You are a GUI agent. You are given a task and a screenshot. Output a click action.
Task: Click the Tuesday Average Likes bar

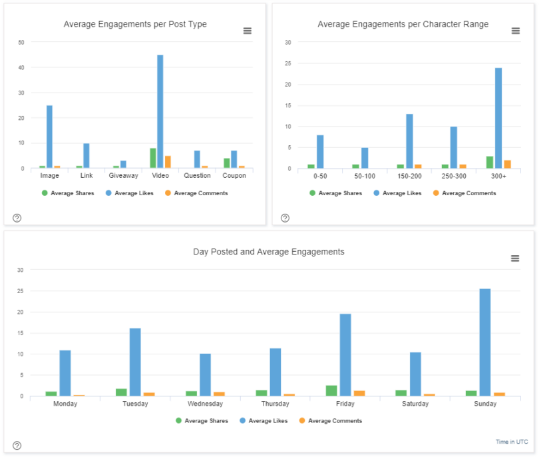[135, 362]
